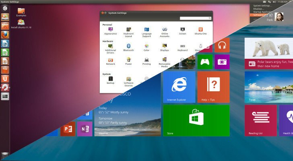Viewport: 293px width, 161px height.
Task: Open the Bluetooth settings icon
Action: (x=128, y=46)
